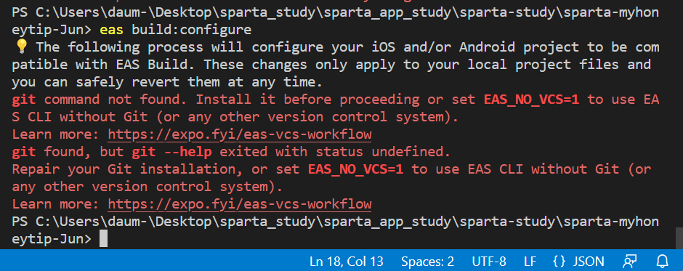This screenshot has width=683, height=271.
Task: Click the 'eas build:configure' command text
Action: tap(176, 30)
